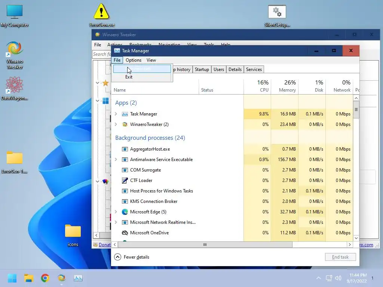
Task: Open the Task Manager File menu
Action: [x=117, y=60]
